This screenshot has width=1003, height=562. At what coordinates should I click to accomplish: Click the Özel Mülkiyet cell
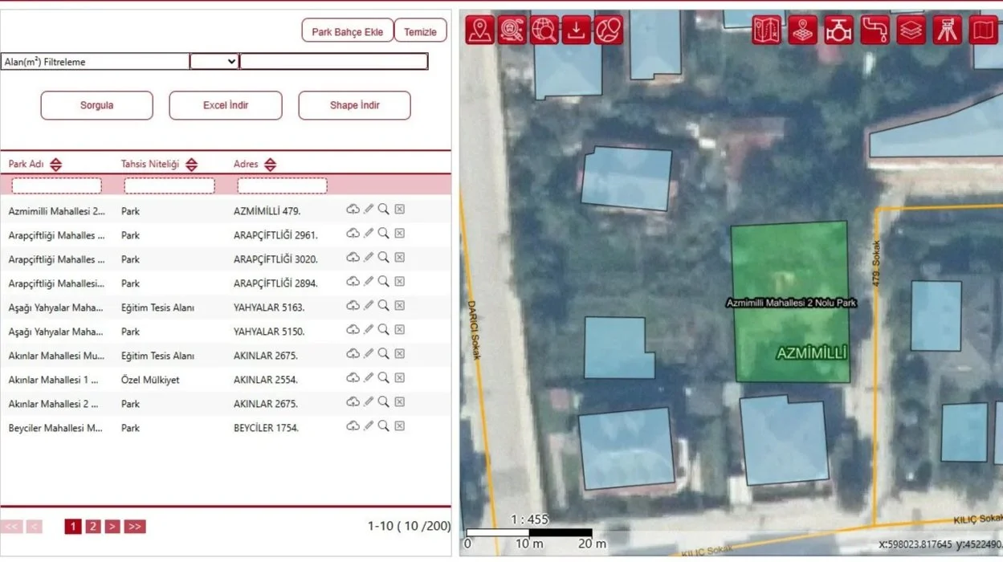pos(150,380)
